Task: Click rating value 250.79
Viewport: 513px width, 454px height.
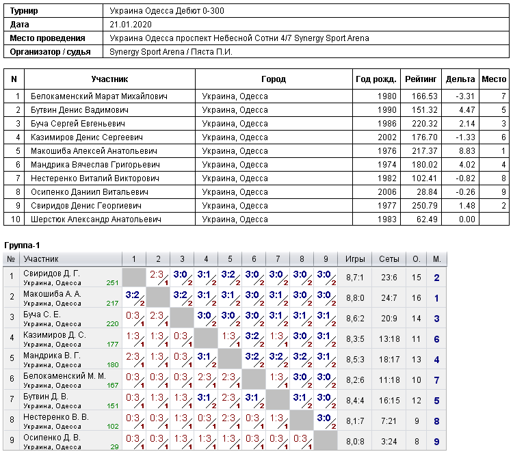Action: pos(424,206)
